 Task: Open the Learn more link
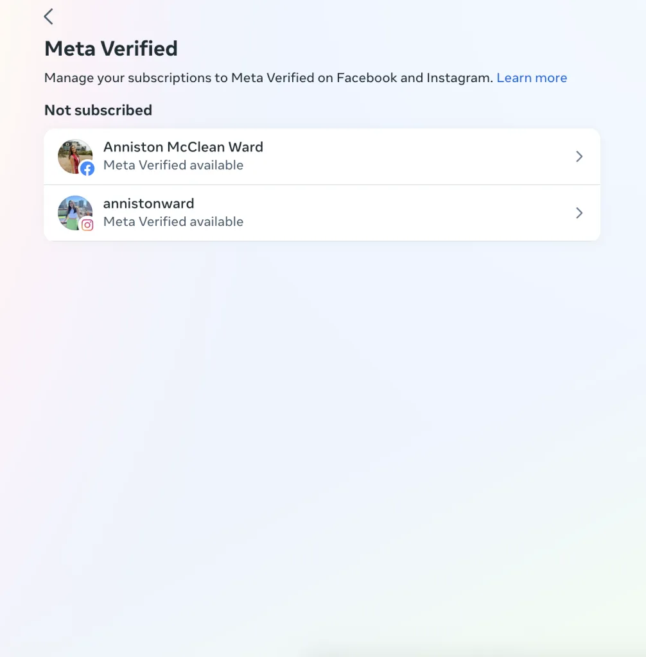coord(532,78)
